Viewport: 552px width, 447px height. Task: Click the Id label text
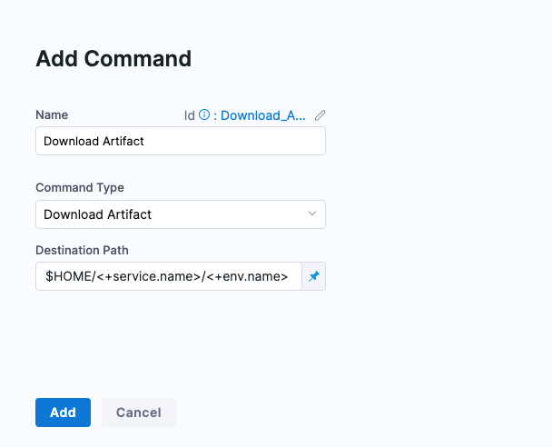[x=190, y=115]
